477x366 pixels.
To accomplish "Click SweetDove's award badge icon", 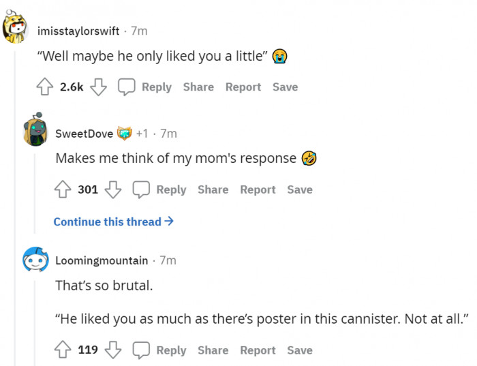I will tap(124, 134).
